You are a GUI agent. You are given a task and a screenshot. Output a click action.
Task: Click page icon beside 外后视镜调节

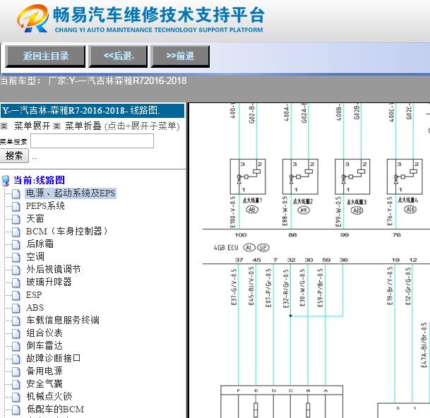tap(16, 270)
